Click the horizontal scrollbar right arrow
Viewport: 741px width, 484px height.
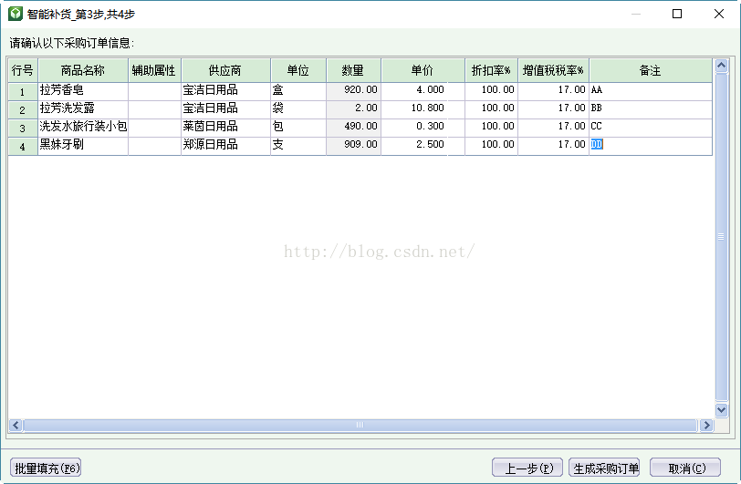coord(706,425)
